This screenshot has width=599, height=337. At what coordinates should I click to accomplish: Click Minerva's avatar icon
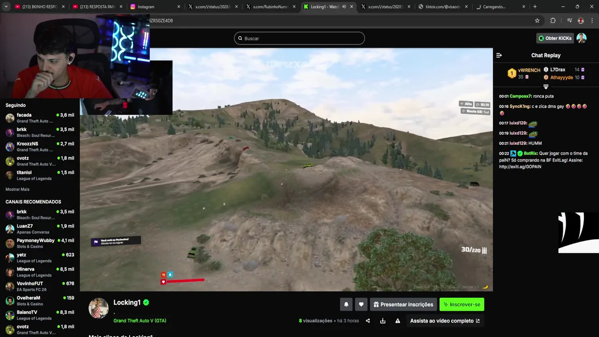point(10,272)
